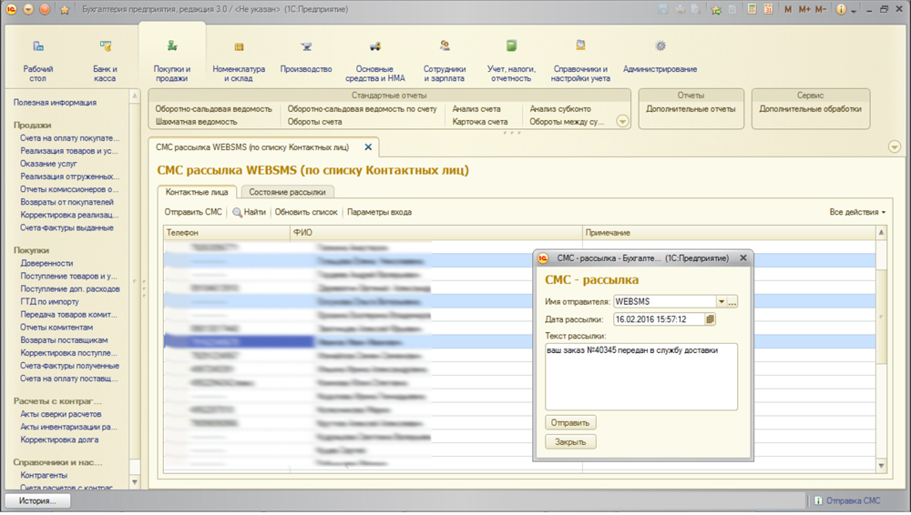Open Оборотно-сальдовая ведомость по счету report
This screenshot has height=515, width=911.
(x=362, y=108)
